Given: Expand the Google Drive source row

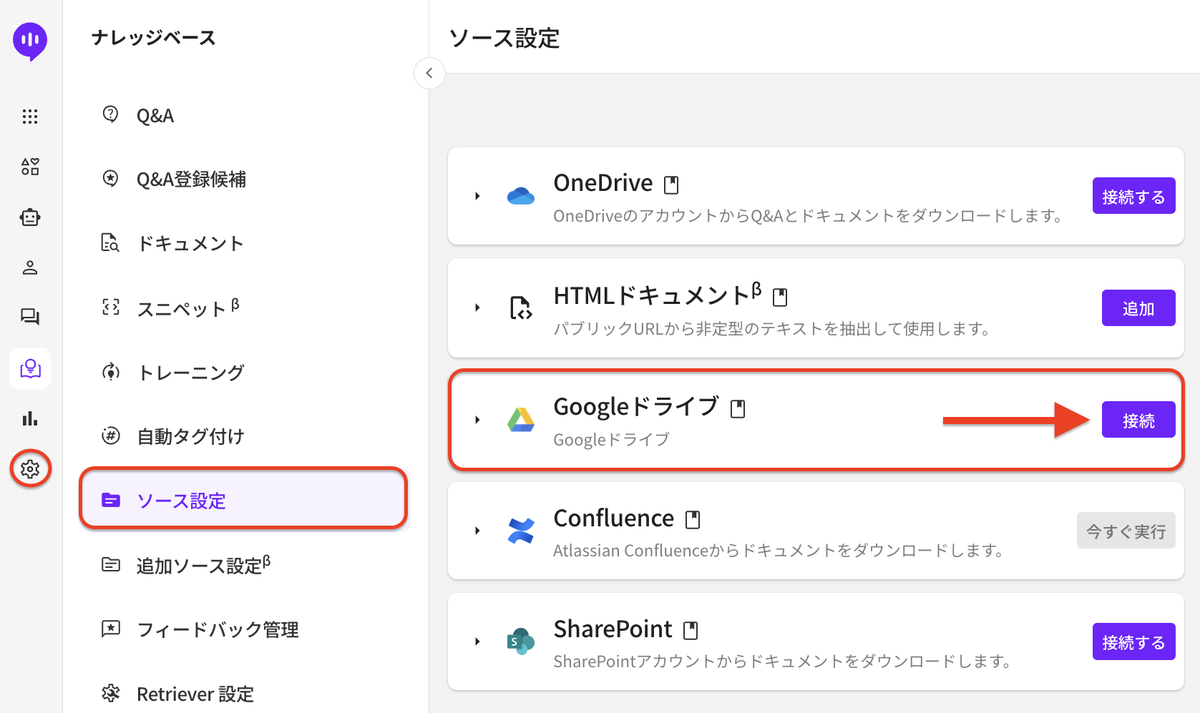Looking at the screenshot, I should click(x=477, y=420).
